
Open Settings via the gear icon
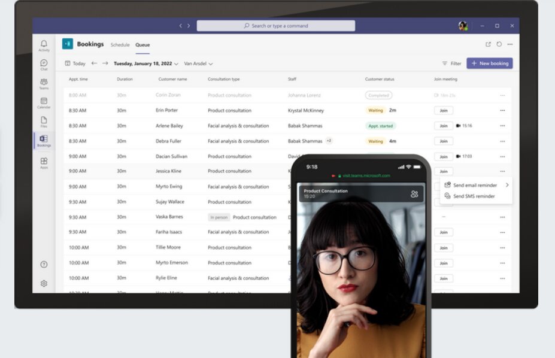[x=44, y=283]
